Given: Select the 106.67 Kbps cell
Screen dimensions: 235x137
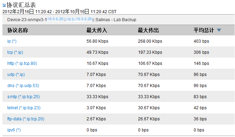Looking at the screenshot, I should (150, 63).
